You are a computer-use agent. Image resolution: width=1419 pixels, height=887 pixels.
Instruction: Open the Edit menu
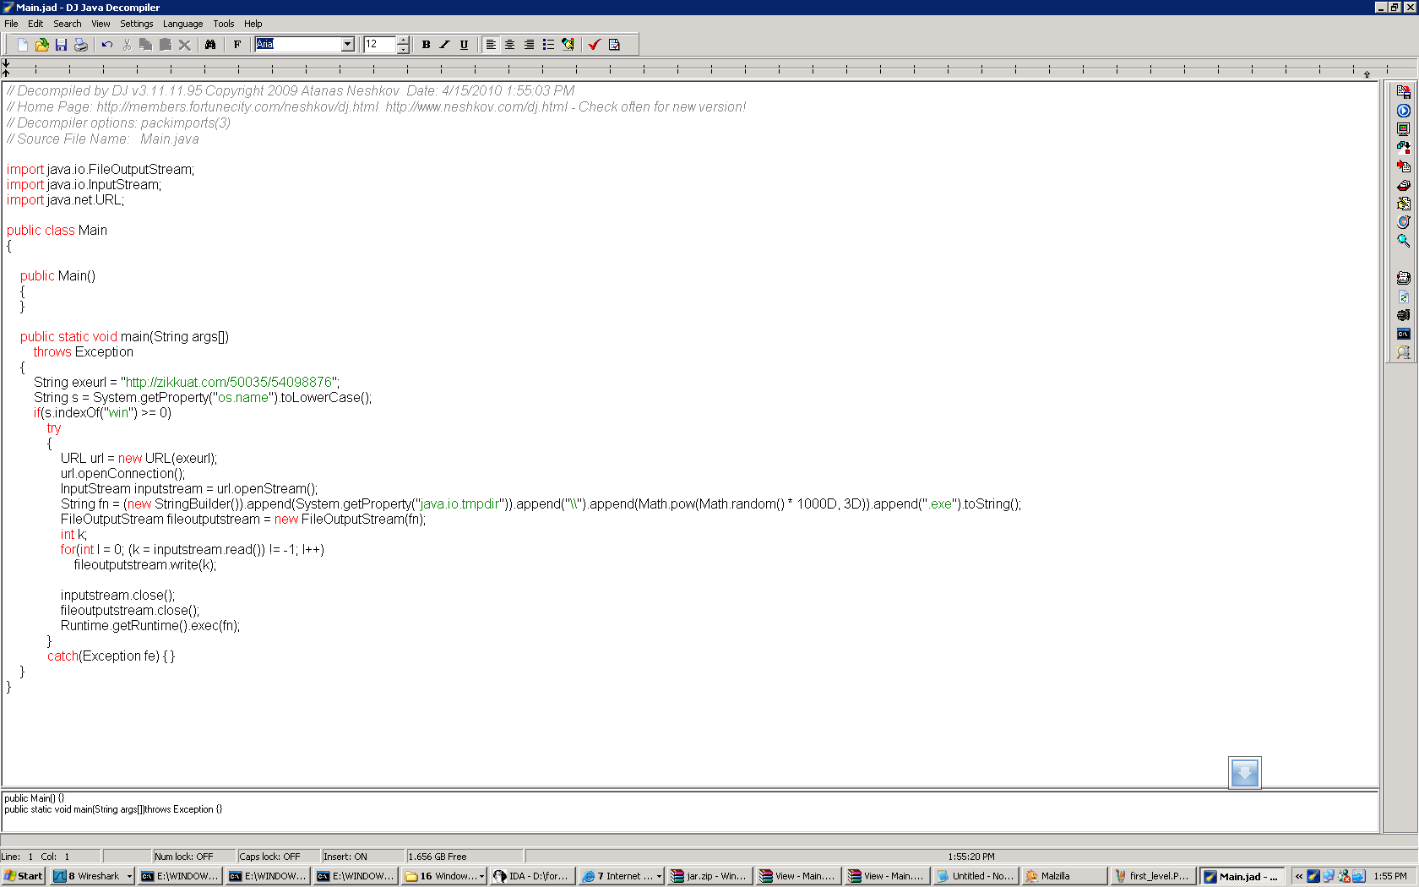pos(35,24)
